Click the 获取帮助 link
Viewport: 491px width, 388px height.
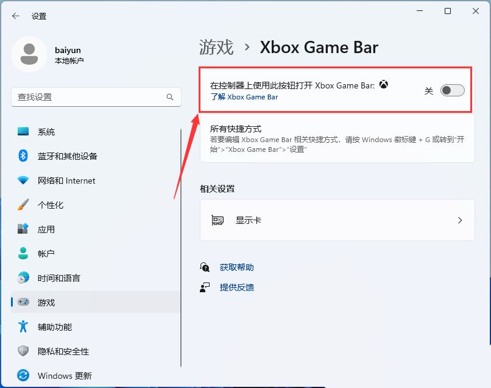point(236,267)
